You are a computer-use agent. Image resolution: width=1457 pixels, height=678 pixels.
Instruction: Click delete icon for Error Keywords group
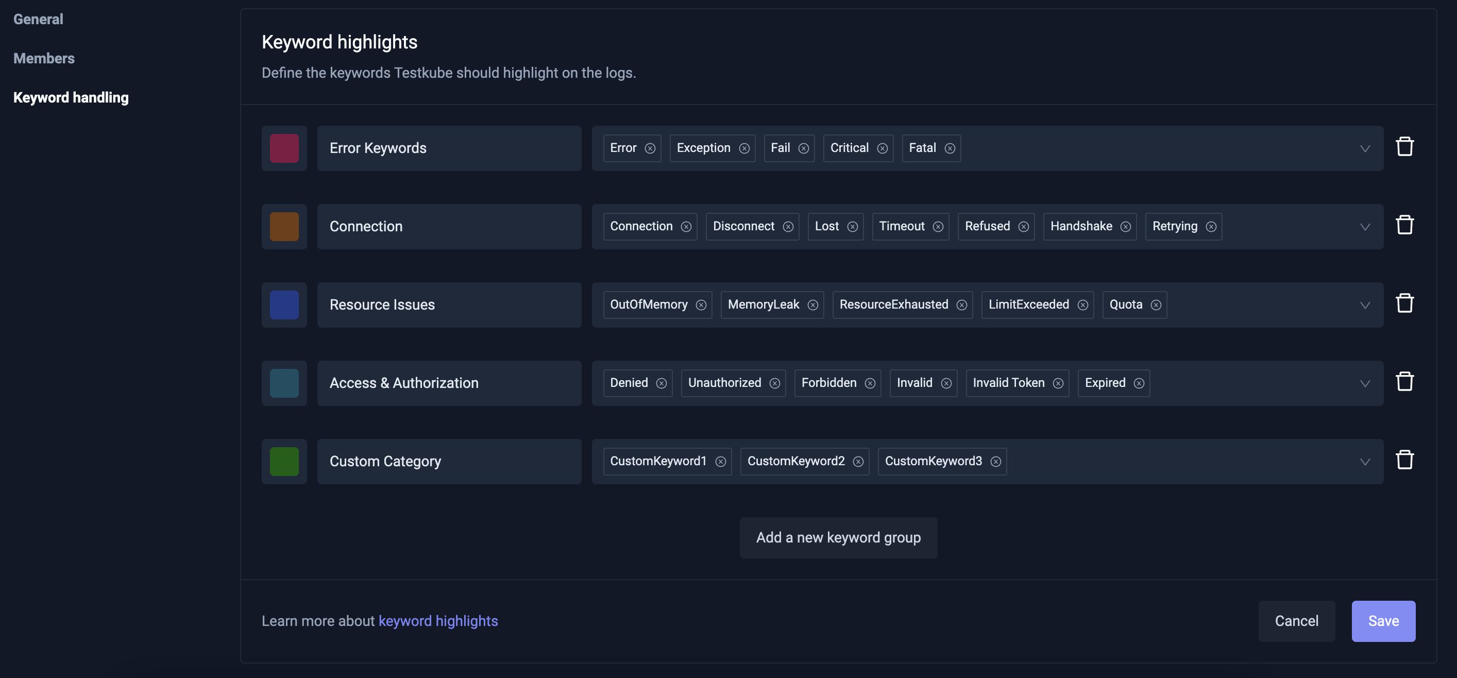1404,146
